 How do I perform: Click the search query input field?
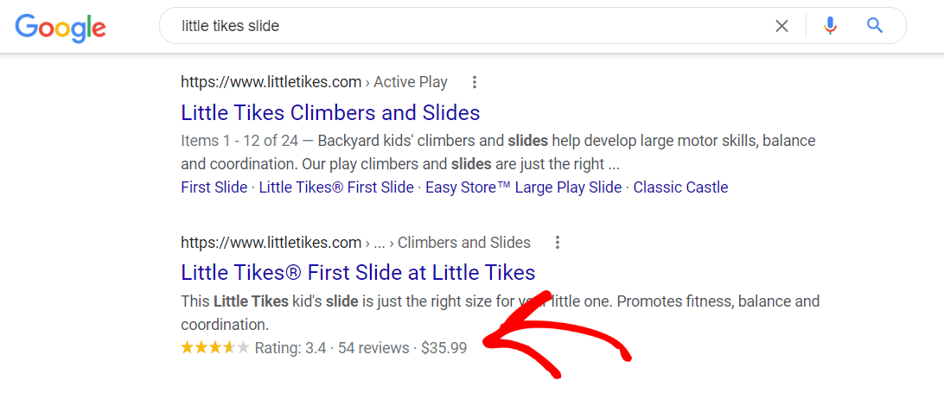coord(467,26)
